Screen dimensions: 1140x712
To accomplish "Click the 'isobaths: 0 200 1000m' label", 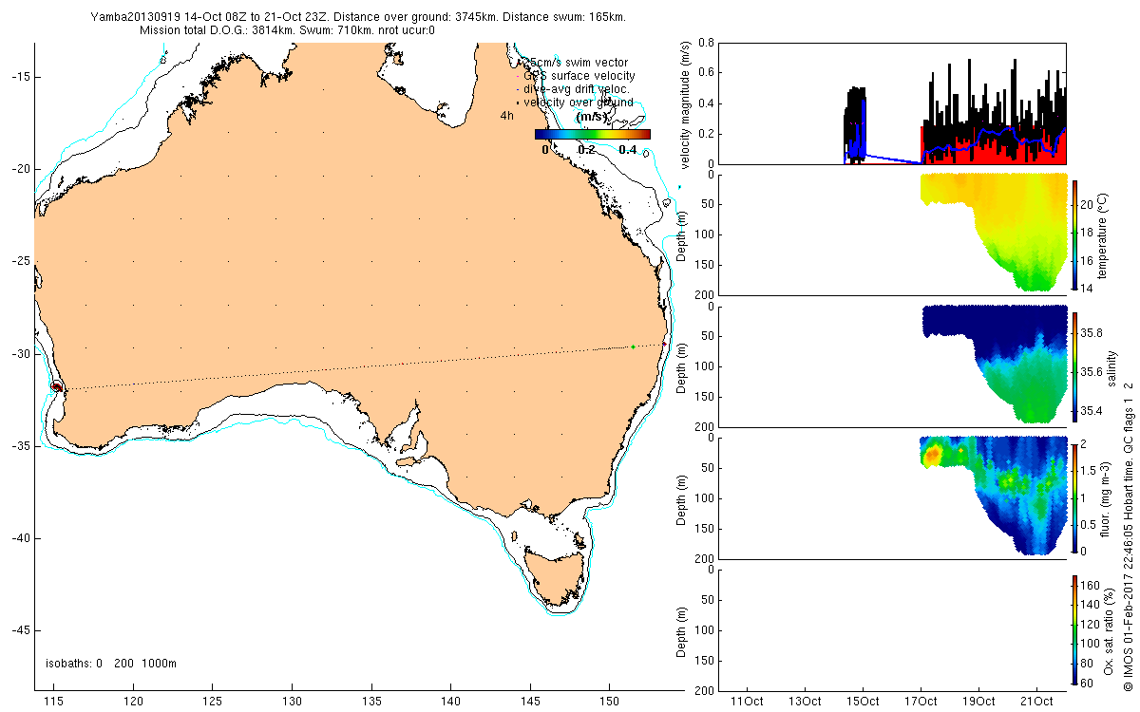I will click(111, 663).
